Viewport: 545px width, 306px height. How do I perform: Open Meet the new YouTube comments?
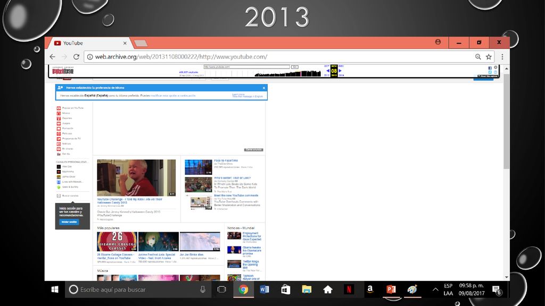(236, 195)
